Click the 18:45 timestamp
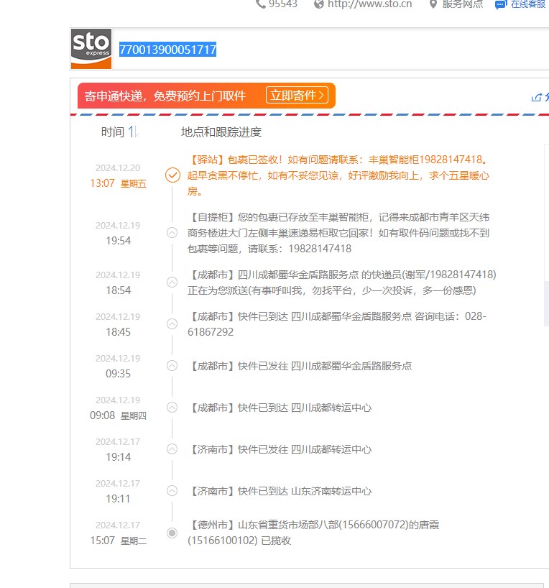Image resolution: width=549 pixels, height=588 pixels. click(x=118, y=332)
